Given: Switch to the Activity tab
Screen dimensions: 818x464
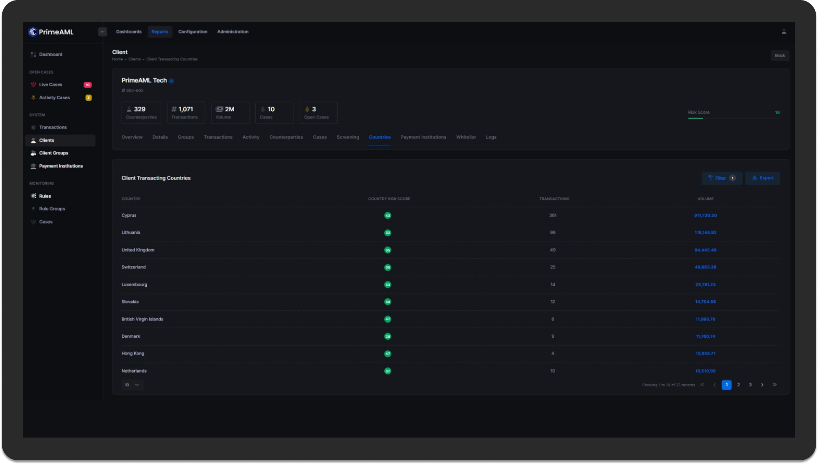Looking at the screenshot, I should pyautogui.click(x=251, y=137).
